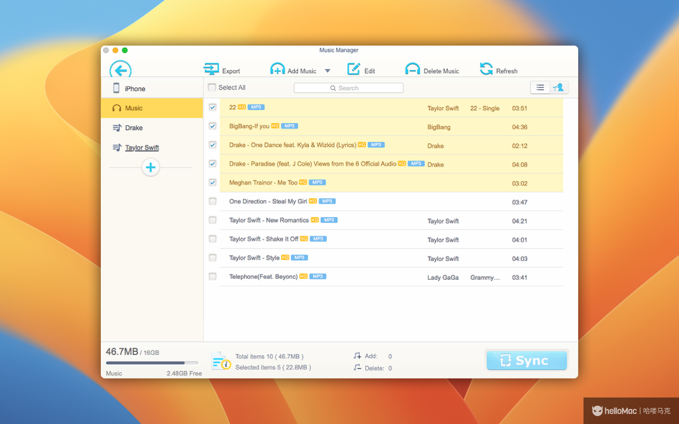
Task: Check Taylor Swift - New Romantics checkbox
Action: click(x=213, y=220)
